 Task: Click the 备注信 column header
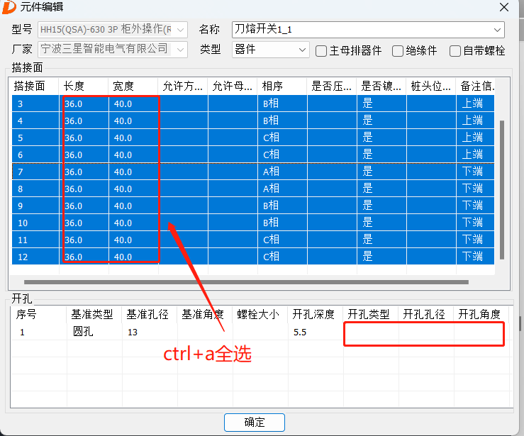pos(476,86)
